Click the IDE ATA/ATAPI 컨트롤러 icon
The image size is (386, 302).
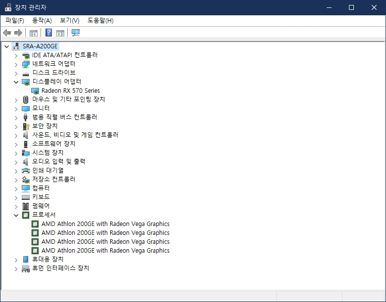(x=26, y=55)
